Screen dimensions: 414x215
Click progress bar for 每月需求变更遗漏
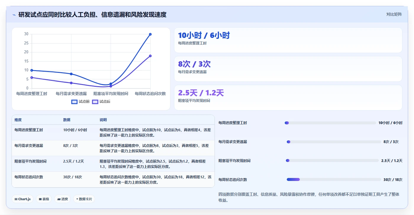[x=334, y=142]
